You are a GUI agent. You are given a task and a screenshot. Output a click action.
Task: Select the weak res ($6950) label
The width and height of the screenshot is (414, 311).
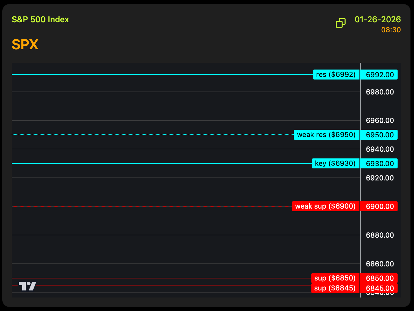click(326, 135)
